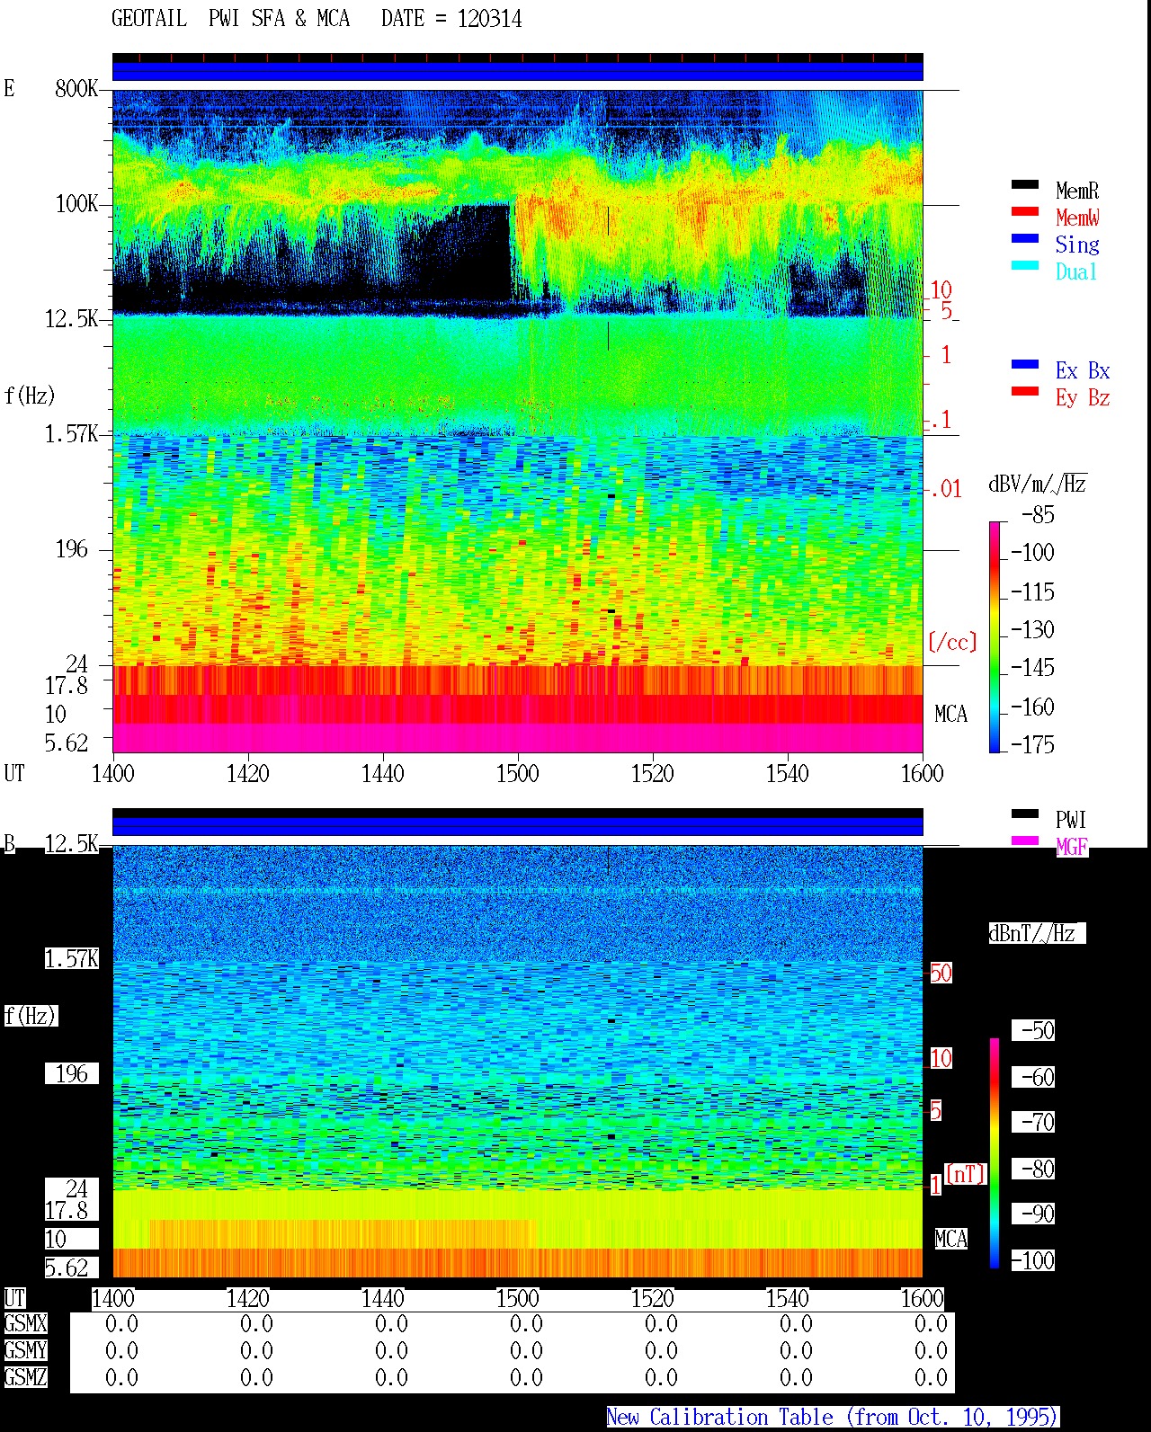Select the blue Sing legend swatch
Image resolution: width=1151 pixels, height=1432 pixels.
pyautogui.click(x=1025, y=238)
